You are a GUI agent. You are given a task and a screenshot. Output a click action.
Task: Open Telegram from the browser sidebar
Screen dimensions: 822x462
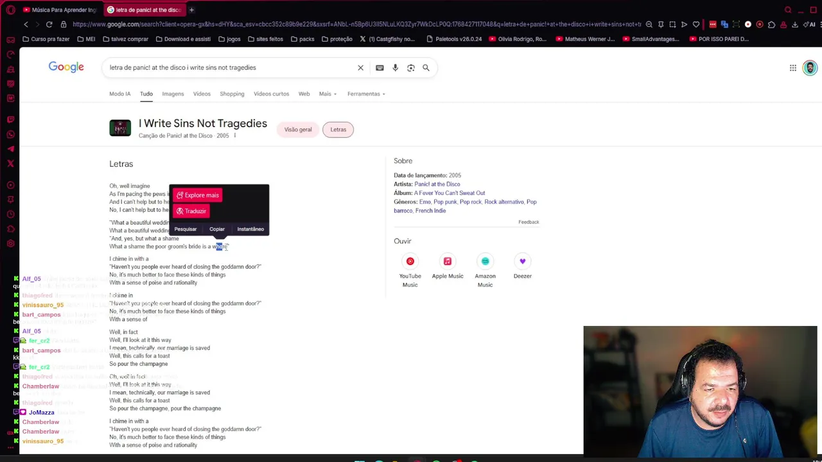[x=10, y=149]
